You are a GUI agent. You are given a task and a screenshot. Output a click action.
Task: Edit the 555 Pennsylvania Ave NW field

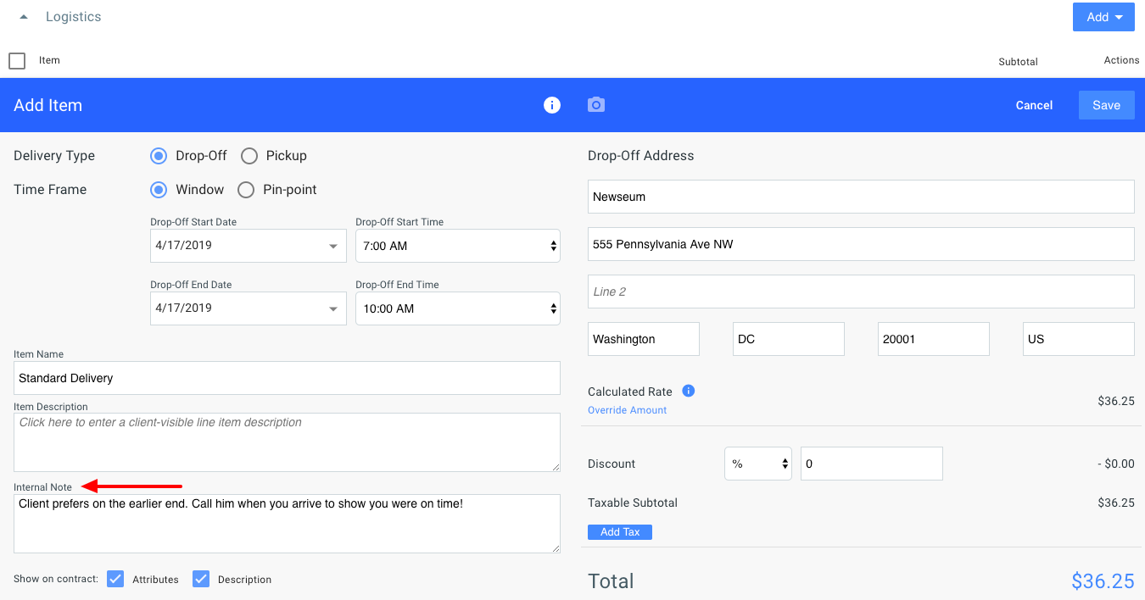point(861,244)
